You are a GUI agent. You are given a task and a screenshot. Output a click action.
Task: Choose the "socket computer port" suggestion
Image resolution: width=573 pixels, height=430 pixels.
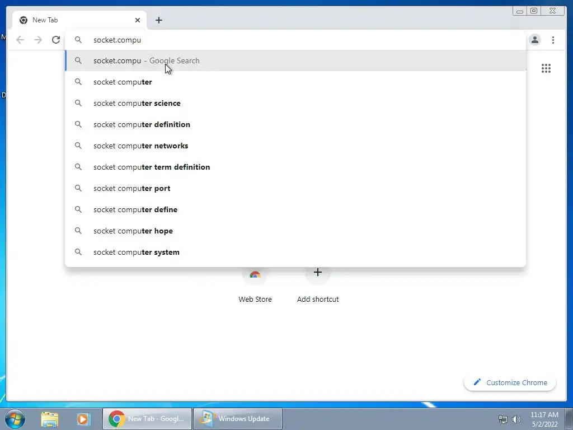[x=295, y=188]
